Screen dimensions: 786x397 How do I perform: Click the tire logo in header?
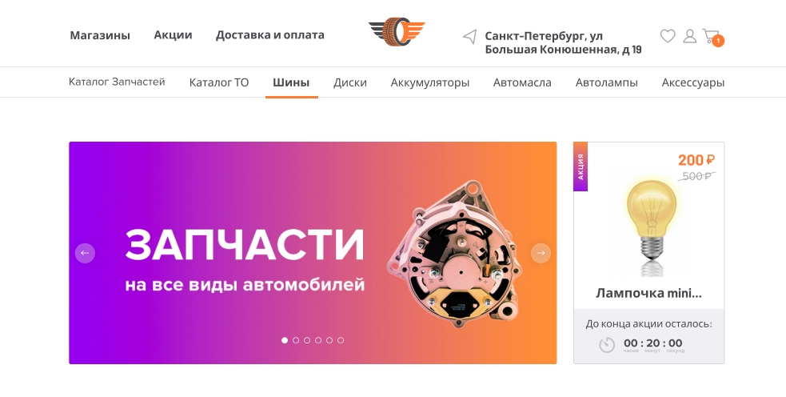397,32
